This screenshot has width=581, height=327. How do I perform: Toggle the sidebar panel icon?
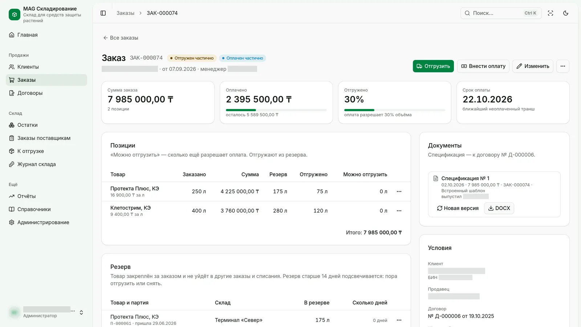(x=103, y=13)
